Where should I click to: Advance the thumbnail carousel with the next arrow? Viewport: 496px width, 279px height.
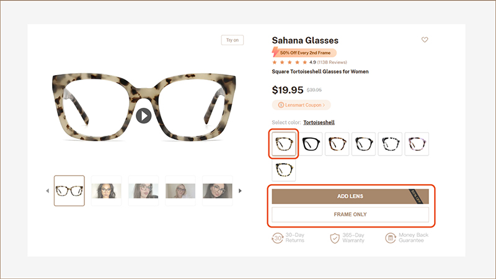point(241,191)
